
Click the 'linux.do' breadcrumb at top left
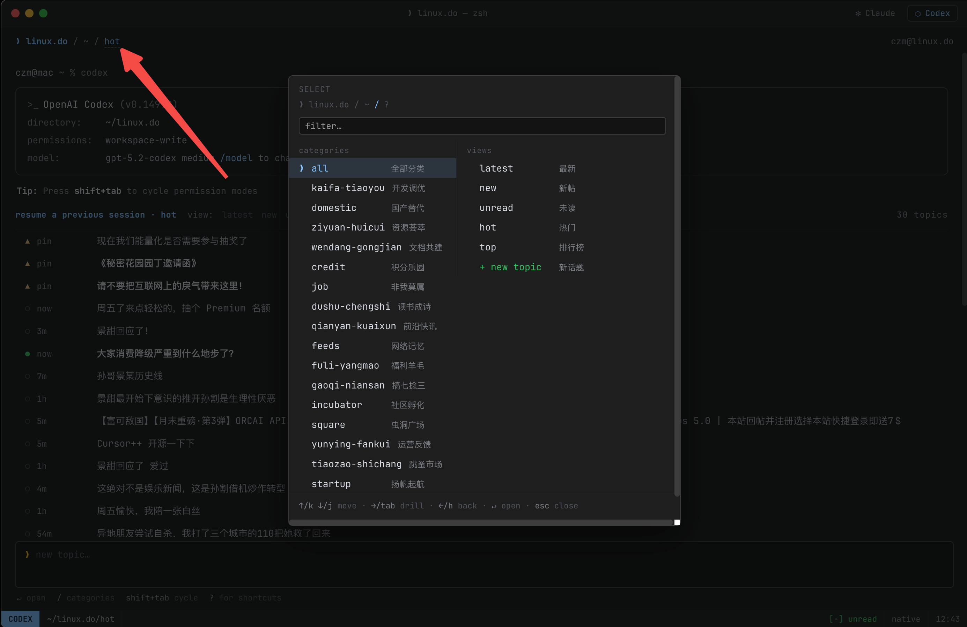(x=47, y=41)
